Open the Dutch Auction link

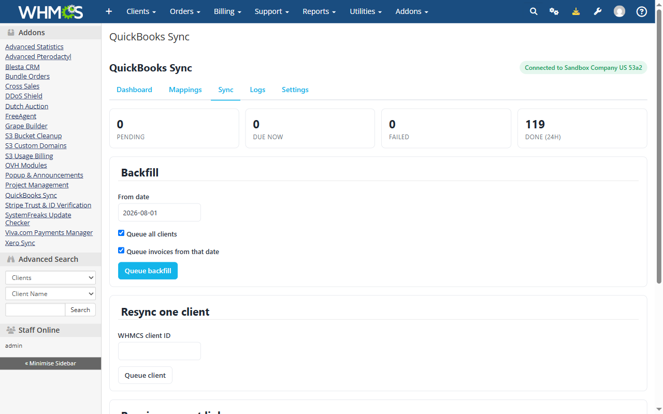27,106
